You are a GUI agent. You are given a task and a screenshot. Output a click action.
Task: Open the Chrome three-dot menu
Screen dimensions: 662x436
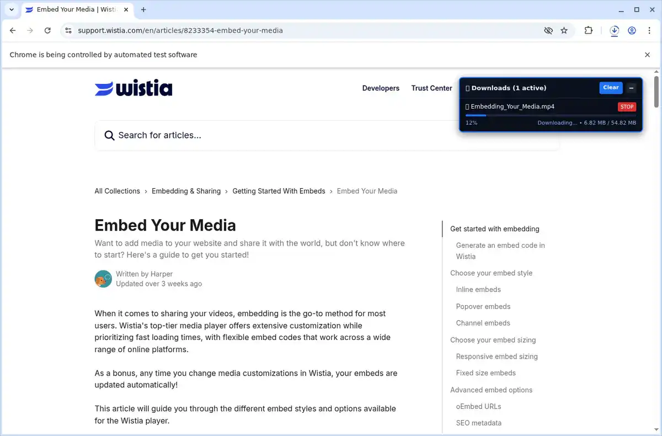648,30
